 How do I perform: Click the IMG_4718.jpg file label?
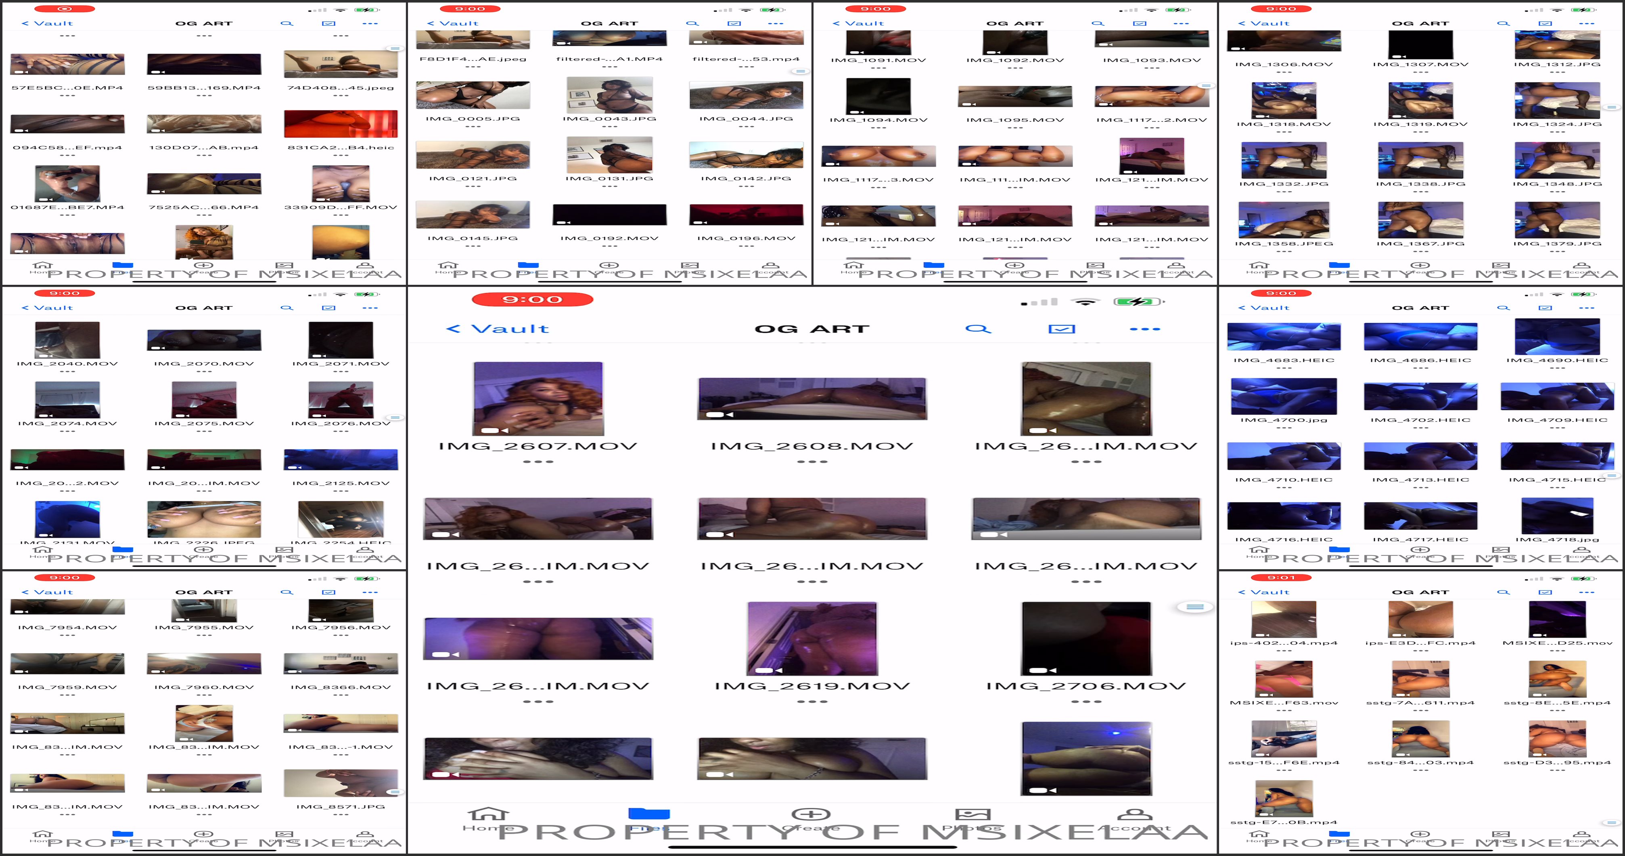tap(1557, 539)
